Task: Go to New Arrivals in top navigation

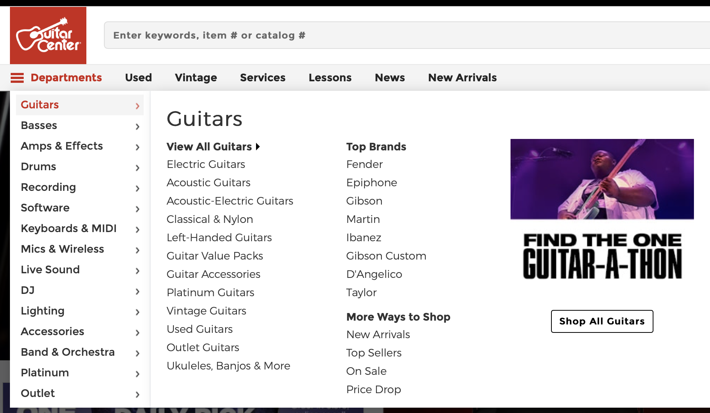Action: click(x=462, y=77)
